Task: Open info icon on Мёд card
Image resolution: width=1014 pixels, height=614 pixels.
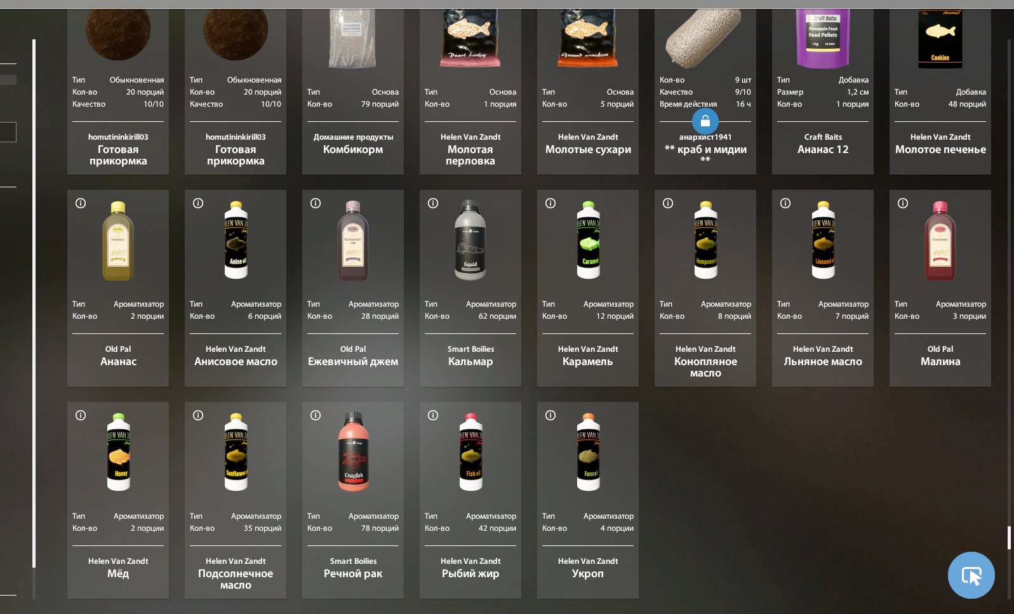Action: pyautogui.click(x=81, y=415)
